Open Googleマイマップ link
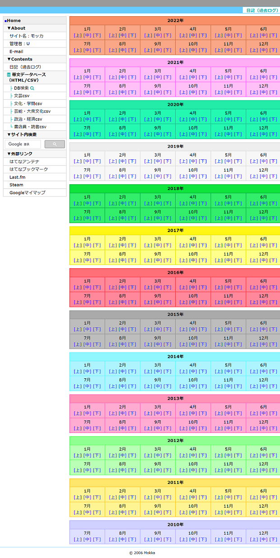 point(27,193)
